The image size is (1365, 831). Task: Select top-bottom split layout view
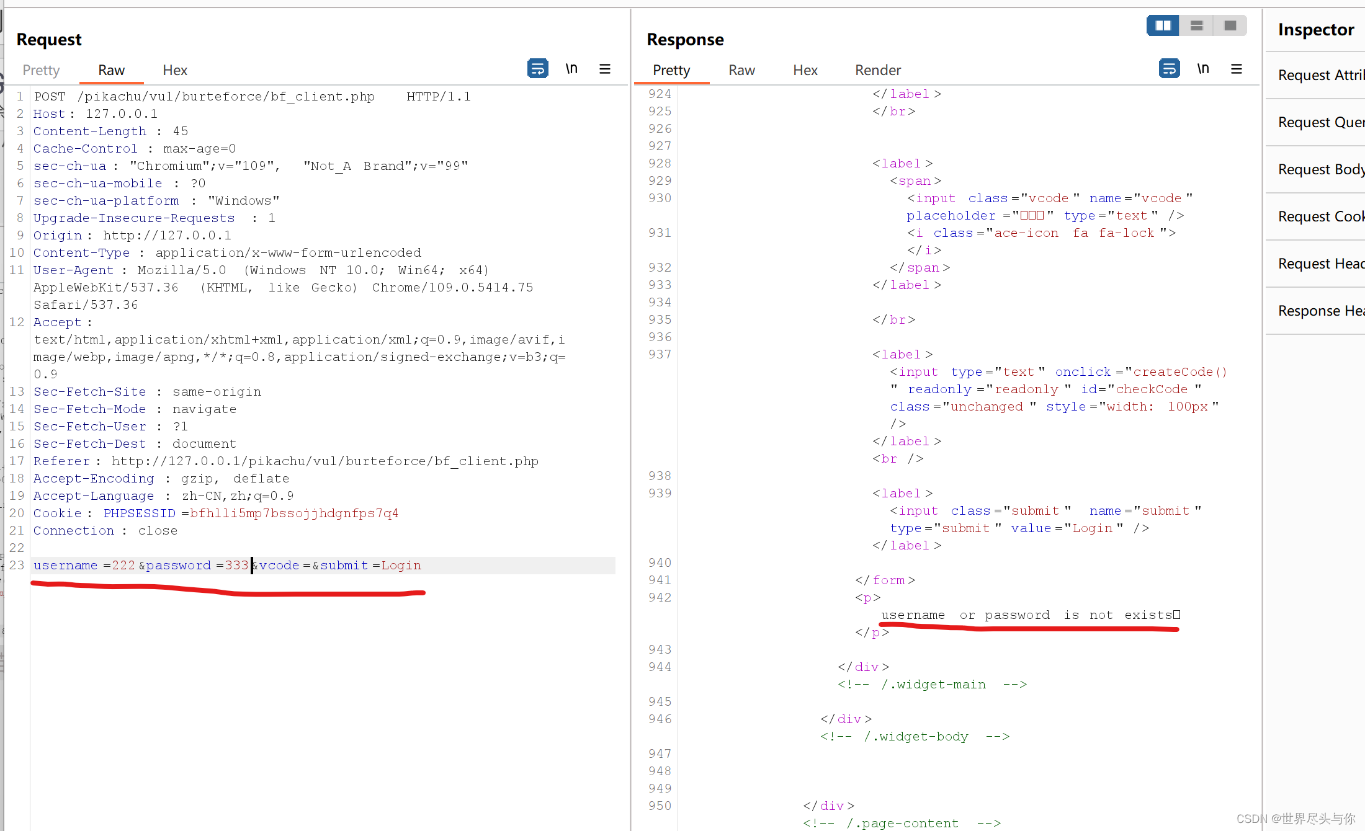click(1197, 25)
